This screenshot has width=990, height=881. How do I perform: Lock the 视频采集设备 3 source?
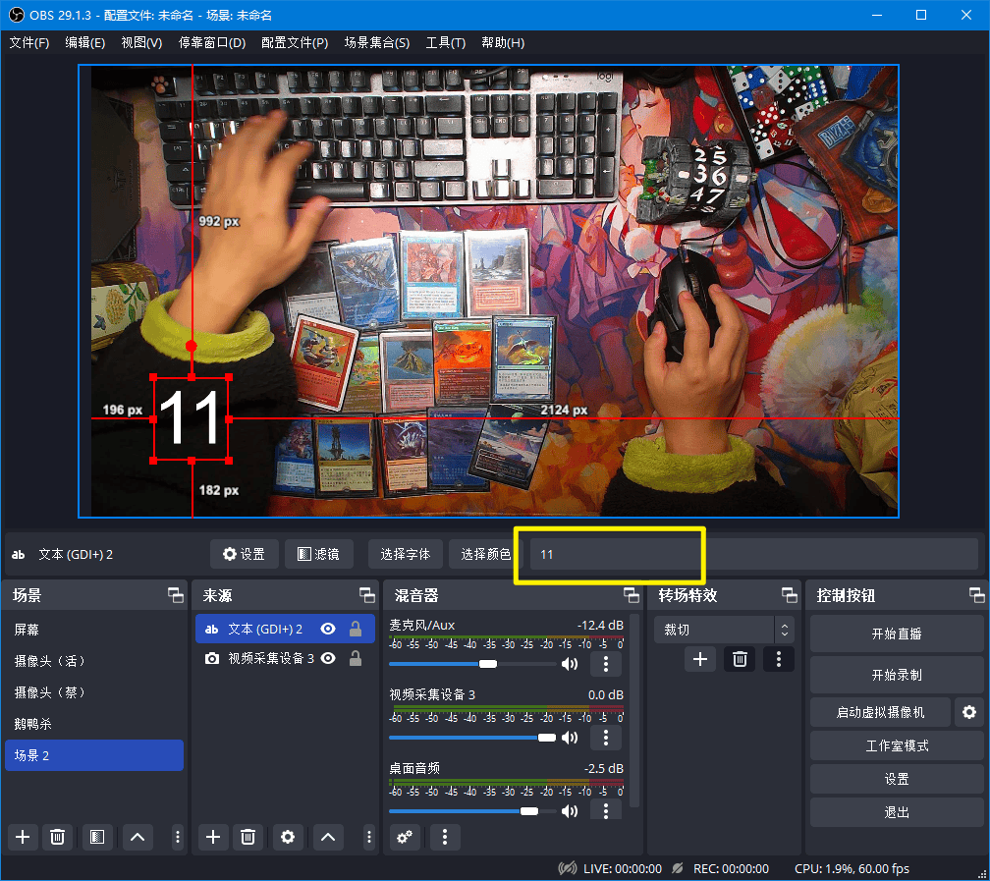click(356, 659)
